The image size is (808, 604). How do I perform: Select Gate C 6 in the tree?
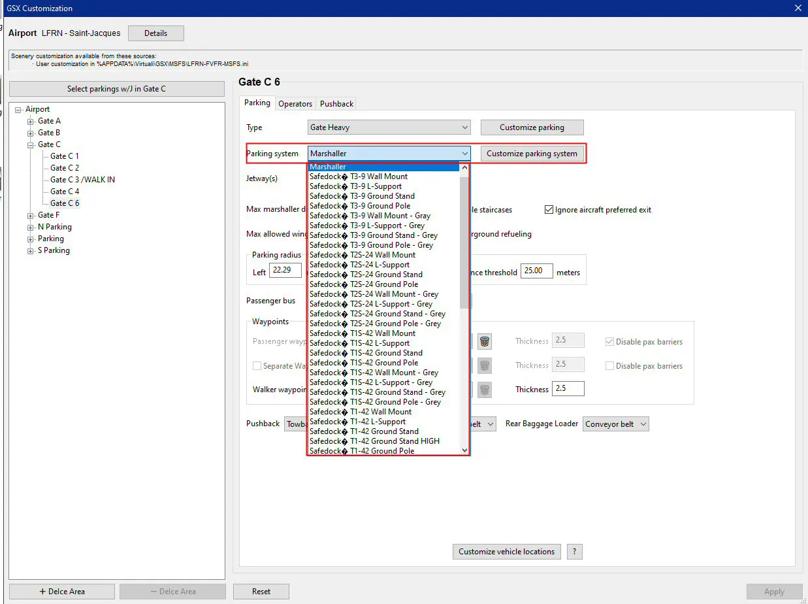point(65,203)
